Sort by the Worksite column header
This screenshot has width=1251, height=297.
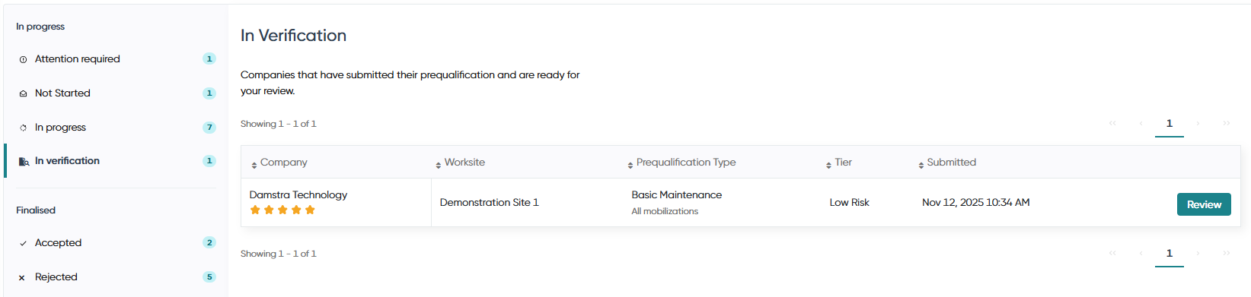[460, 163]
